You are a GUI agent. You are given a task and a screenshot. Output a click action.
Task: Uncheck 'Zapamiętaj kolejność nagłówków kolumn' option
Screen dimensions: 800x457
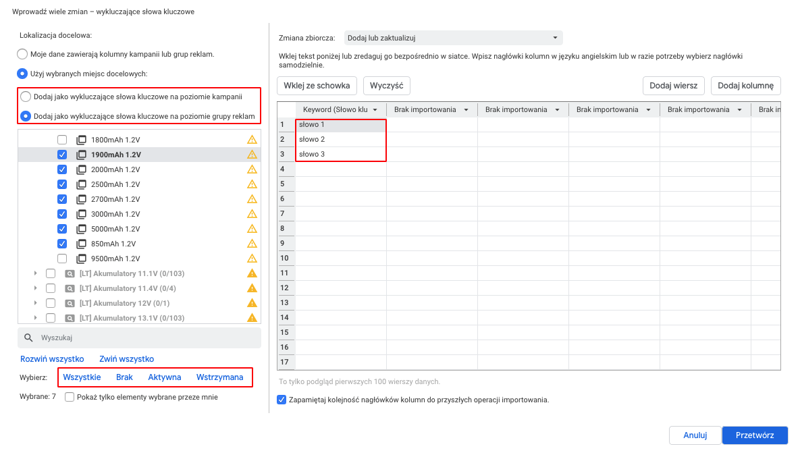pos(282,400)
